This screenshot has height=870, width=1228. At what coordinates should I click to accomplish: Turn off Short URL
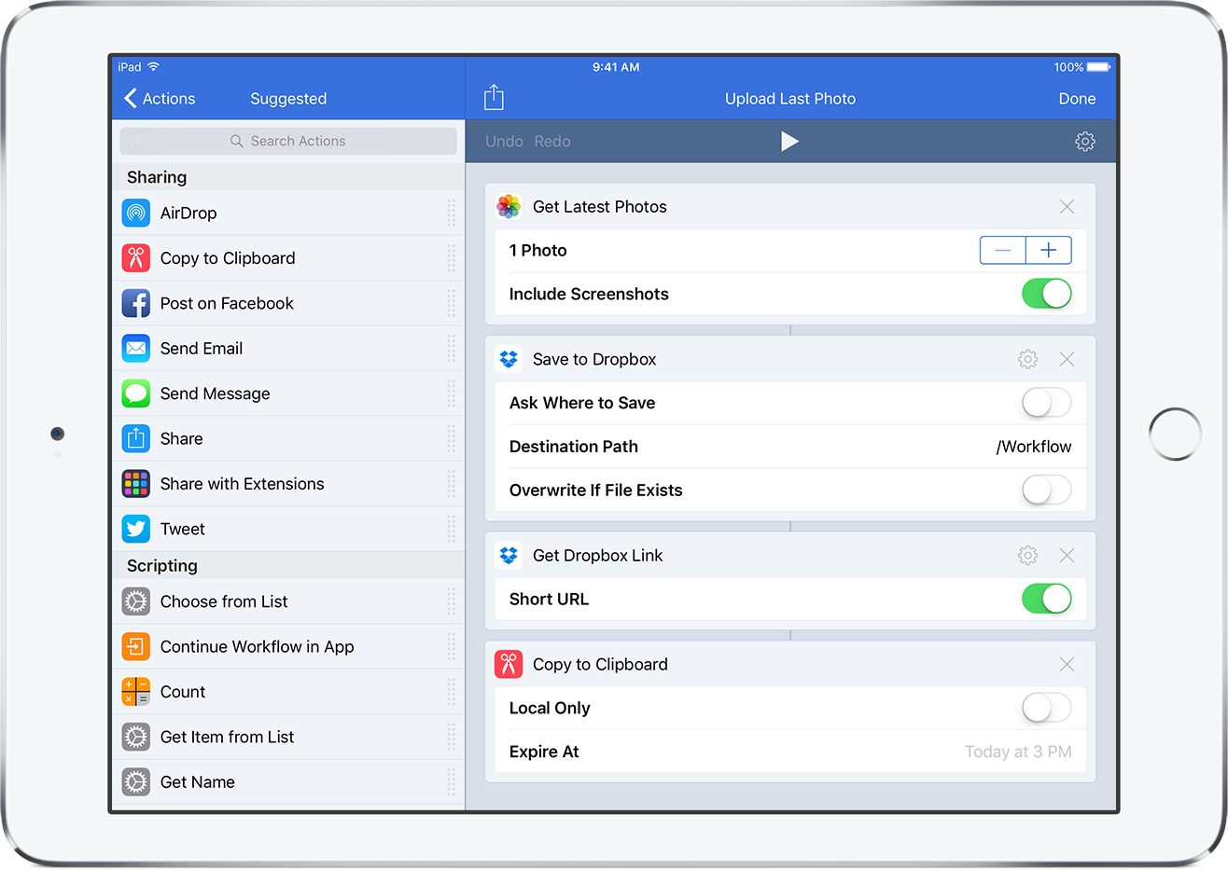[1046, 599]
